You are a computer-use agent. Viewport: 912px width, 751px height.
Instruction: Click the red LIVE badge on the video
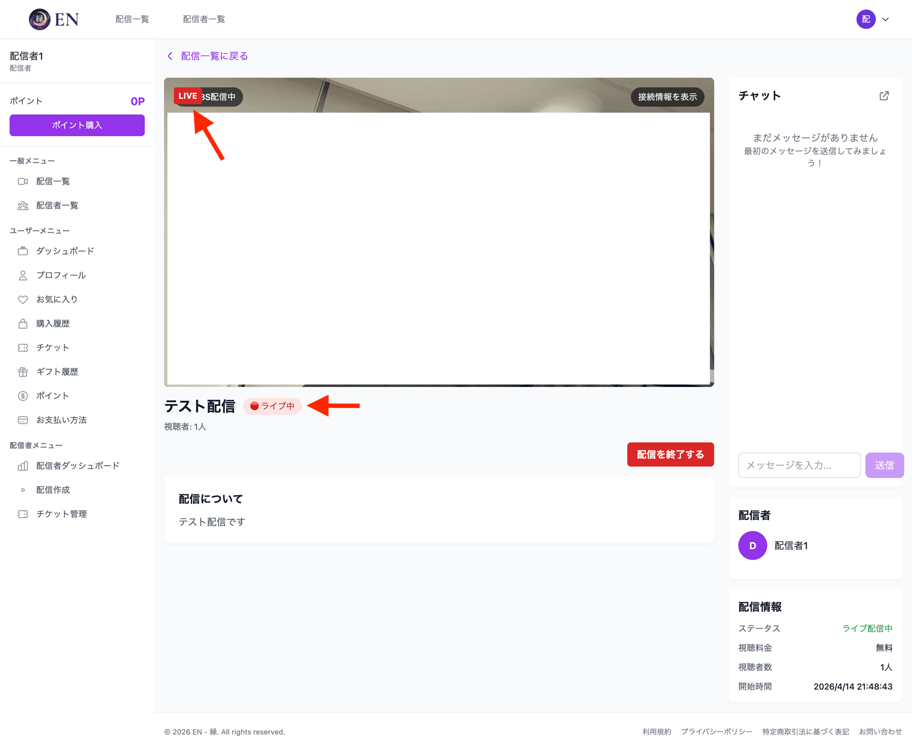click(x=188, y=96)
